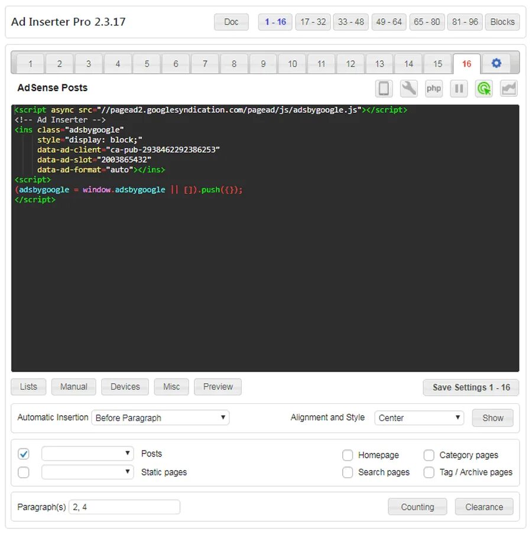
Task: Toggle PHP processing for the code block
Action: 434,88
